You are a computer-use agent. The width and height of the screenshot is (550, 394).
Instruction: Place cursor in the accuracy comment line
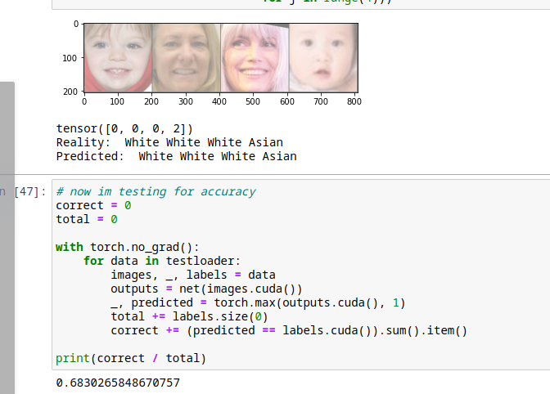point(156,191)
